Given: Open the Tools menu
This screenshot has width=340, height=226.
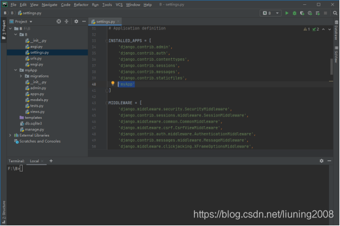Looking at the screenshot, I should 107,4.
